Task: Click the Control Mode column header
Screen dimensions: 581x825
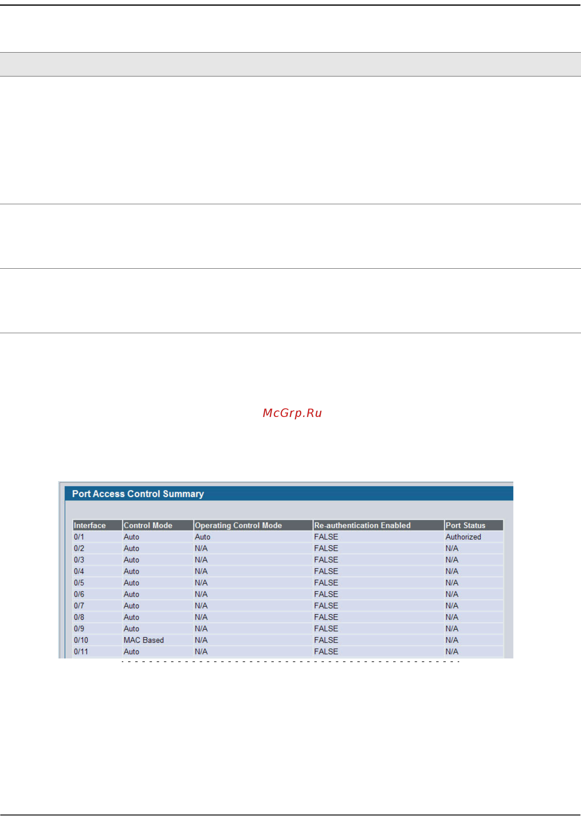Action: pyautogui.click(x=158, y=525)
